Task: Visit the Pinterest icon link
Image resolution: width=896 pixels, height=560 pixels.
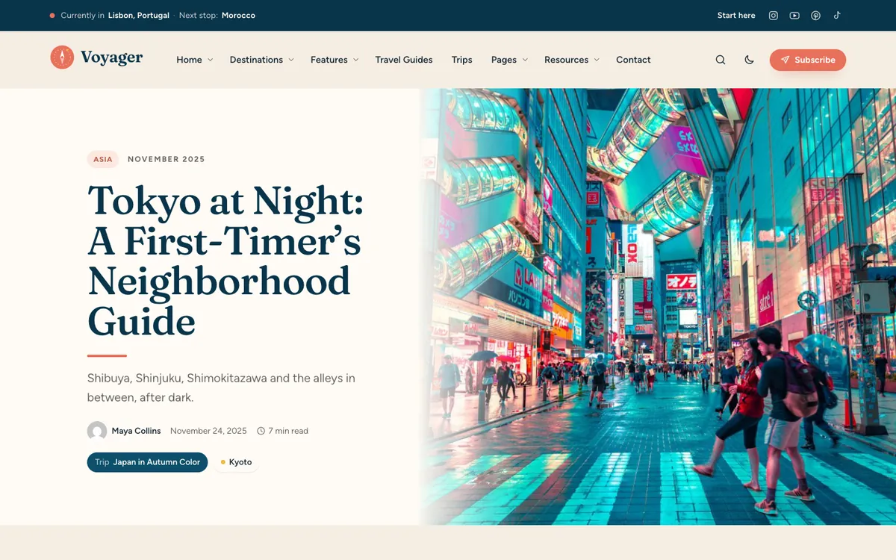Action: 816,16
